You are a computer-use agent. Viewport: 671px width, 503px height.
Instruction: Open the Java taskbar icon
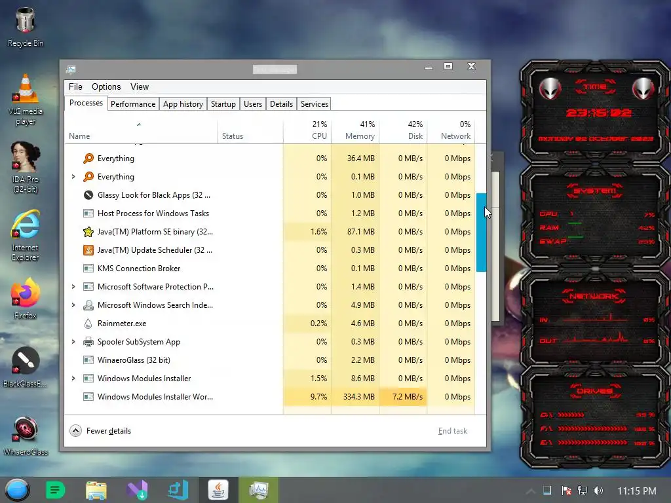coord(218,490)
